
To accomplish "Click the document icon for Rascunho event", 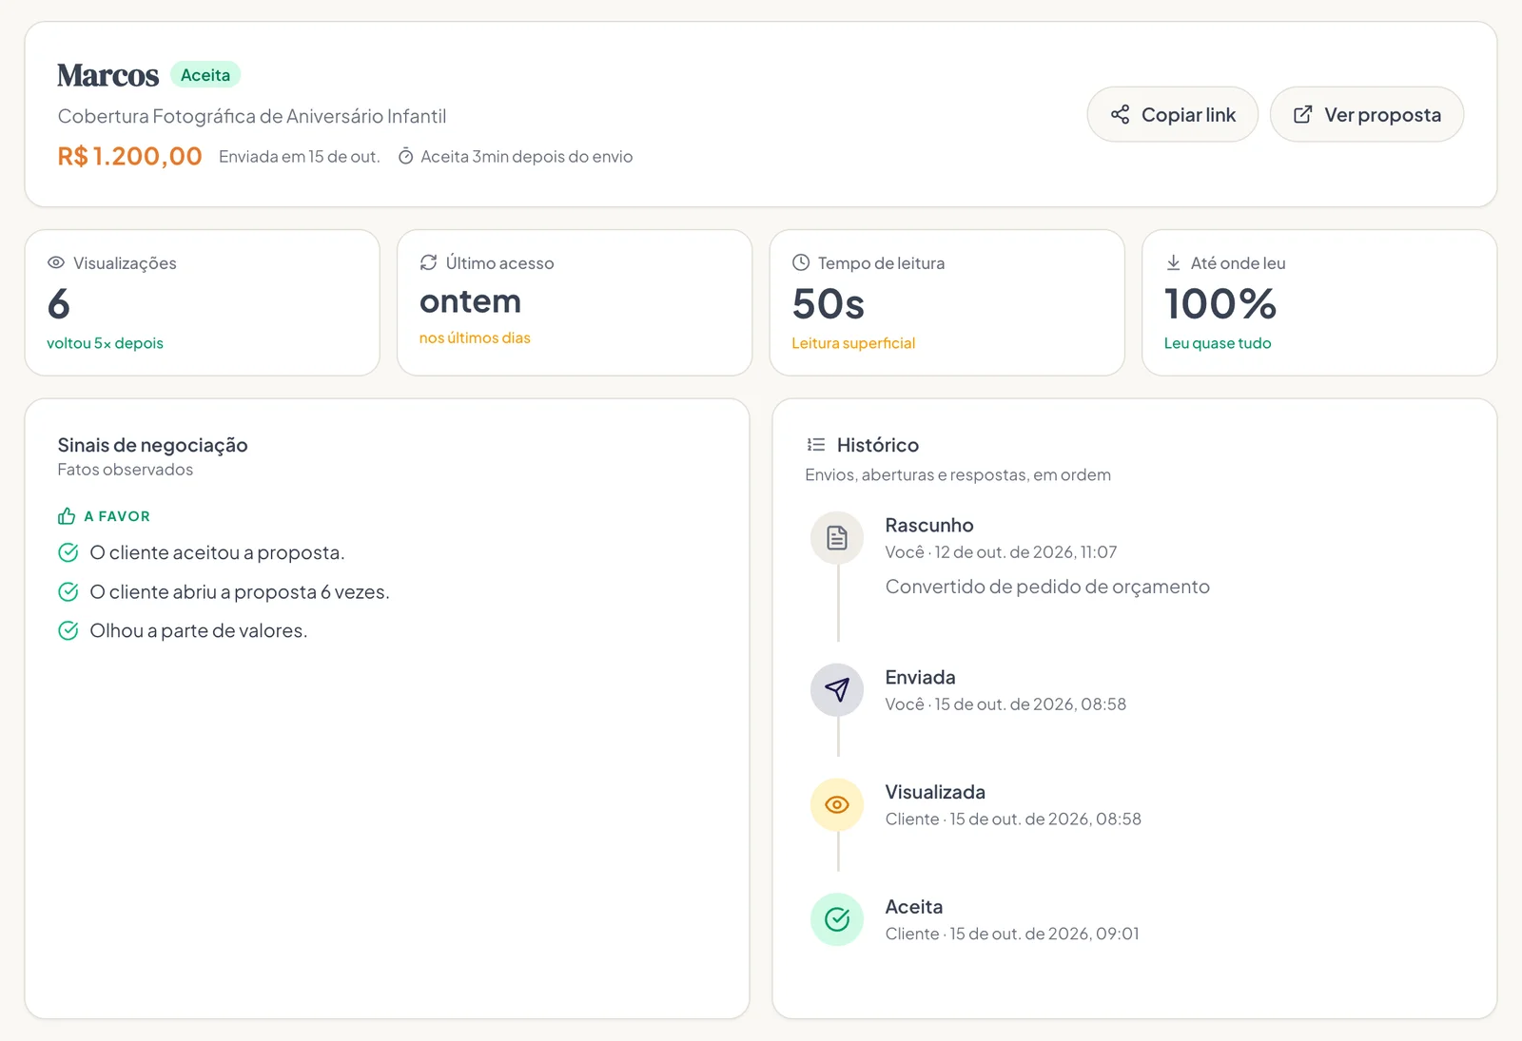I will (837, 538).
